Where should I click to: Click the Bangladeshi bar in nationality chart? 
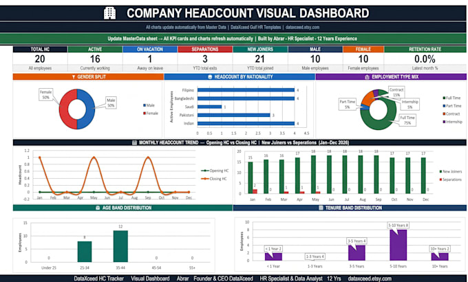coord(246,98)
